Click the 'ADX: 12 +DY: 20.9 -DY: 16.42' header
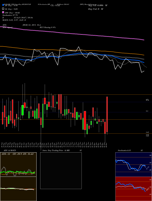The image size is (152, 201). point(17,154)
